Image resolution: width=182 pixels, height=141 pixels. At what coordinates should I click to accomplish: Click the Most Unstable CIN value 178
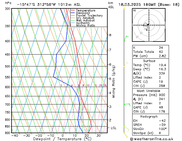tap(162, 111)
